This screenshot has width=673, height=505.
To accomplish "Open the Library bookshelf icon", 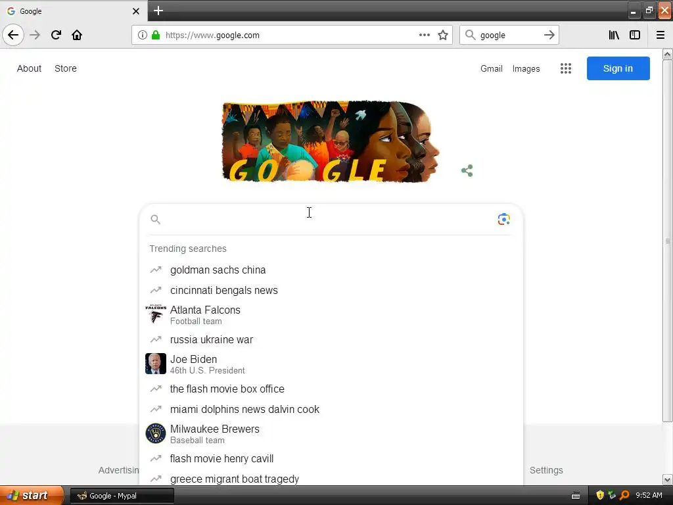I will tap(614, 36).
